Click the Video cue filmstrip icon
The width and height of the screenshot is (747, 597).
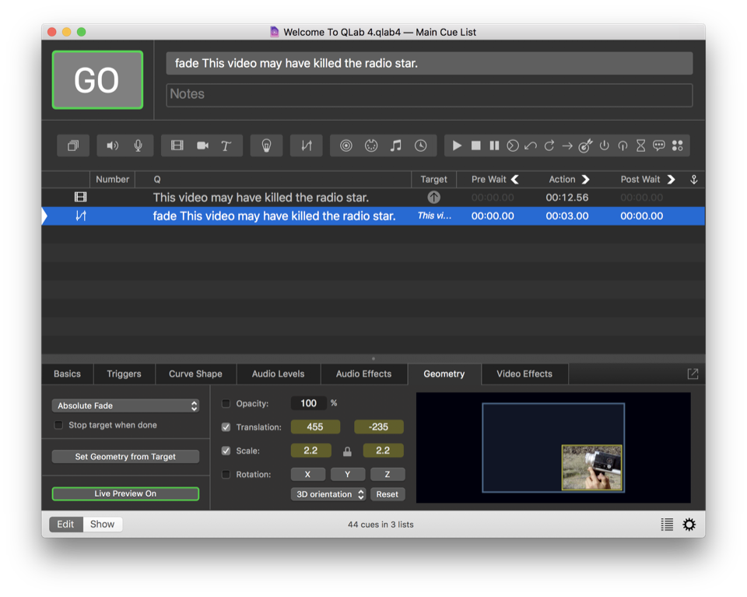click(x=177, y=146)
